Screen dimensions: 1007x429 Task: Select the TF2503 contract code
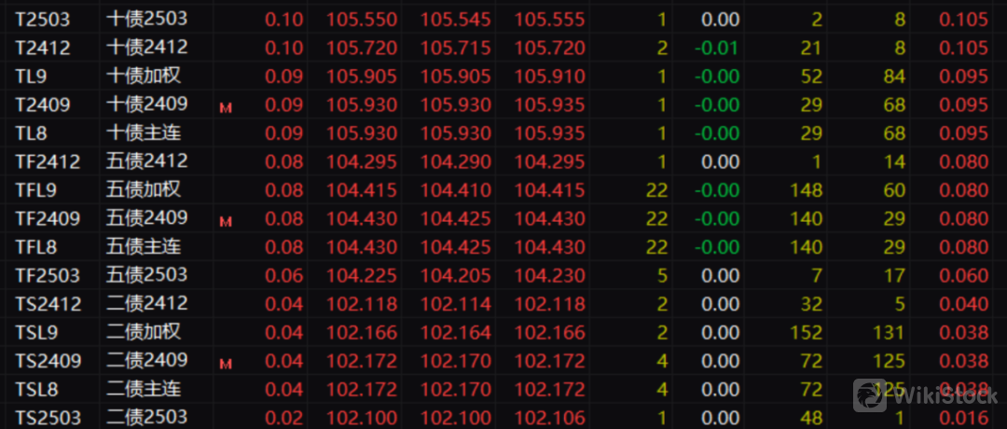[48, 276]
